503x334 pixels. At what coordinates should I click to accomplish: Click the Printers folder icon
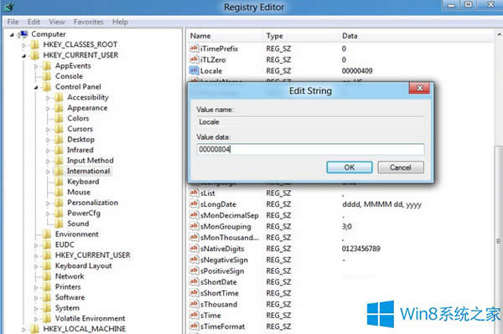[47, 287]
